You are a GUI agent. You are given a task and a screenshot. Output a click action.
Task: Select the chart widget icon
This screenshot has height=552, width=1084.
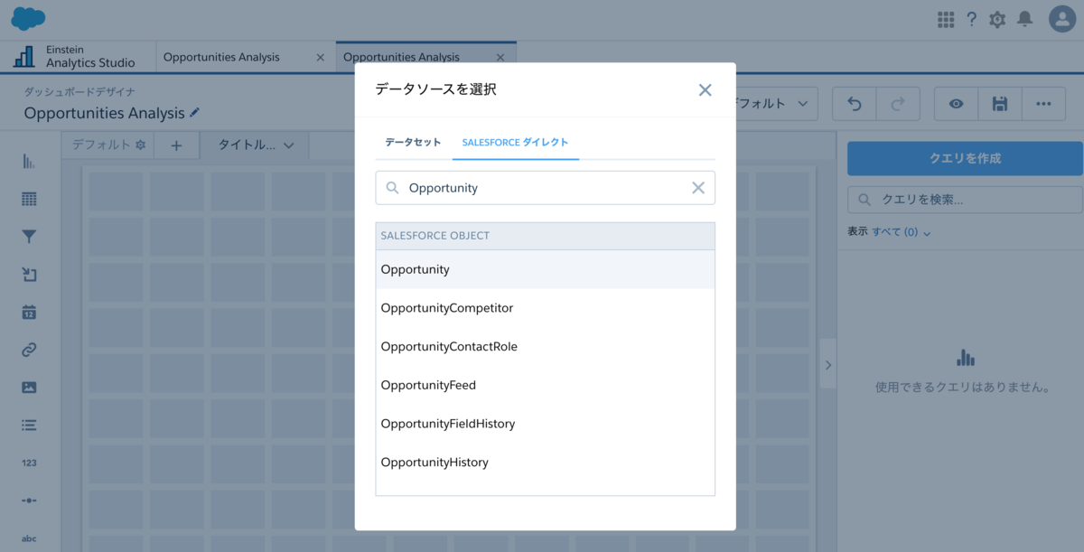point(28,160)
